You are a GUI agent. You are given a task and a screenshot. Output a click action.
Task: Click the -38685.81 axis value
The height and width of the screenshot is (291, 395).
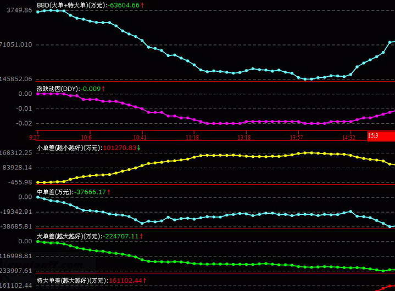(x=16, y=226)
